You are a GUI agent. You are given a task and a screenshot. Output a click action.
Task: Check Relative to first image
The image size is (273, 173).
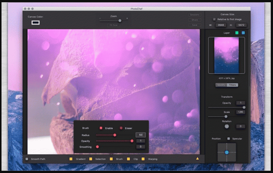(x=214, y=19)
